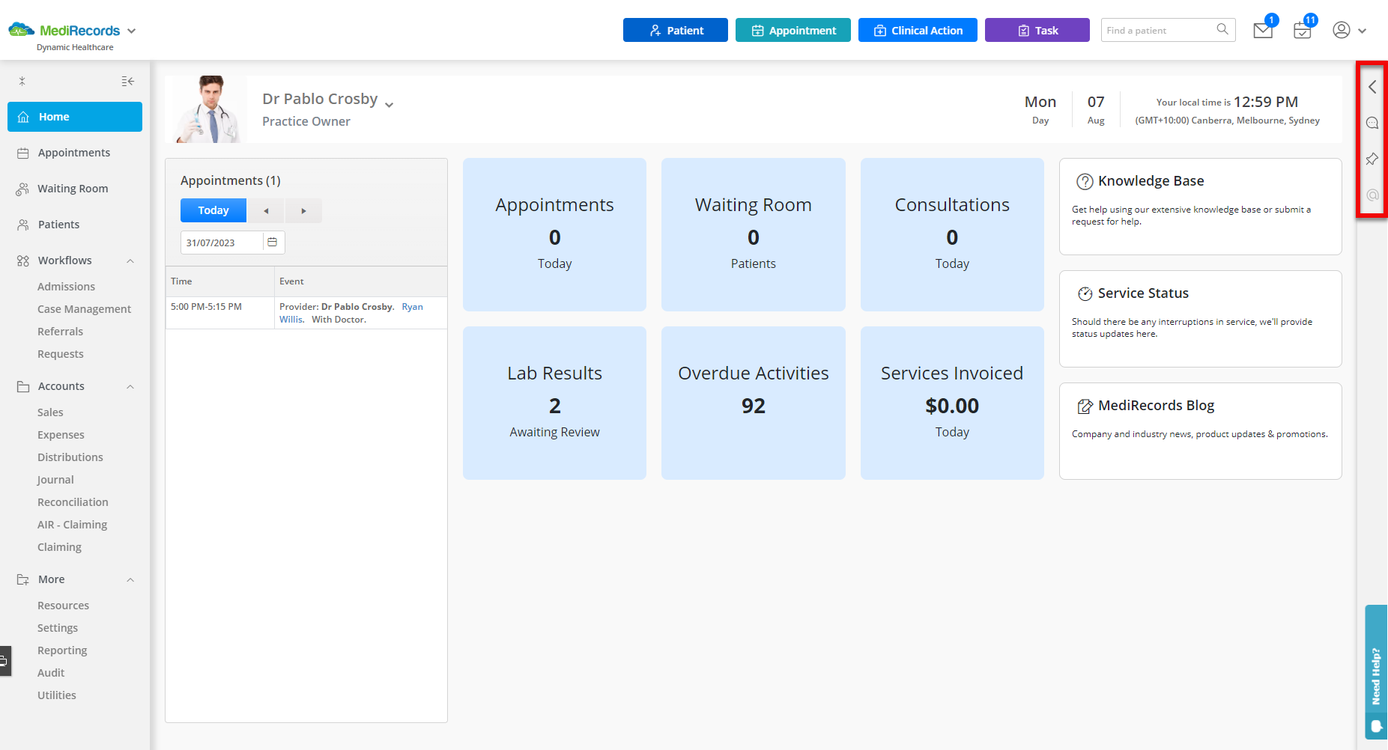Open Claiming under Accounts
Screen dimensions: 1388x750
click(x=59, y=547)
